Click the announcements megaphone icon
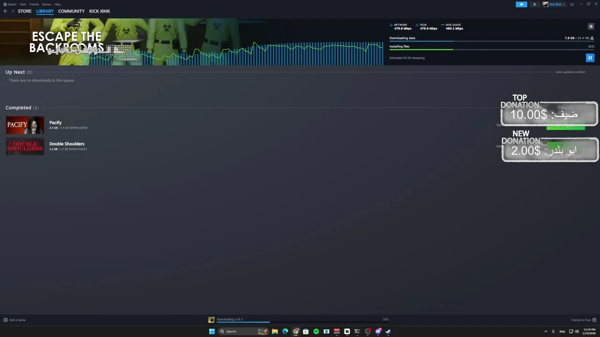The height and width of the screenshot is (337, 600). (x=521, y=4)
